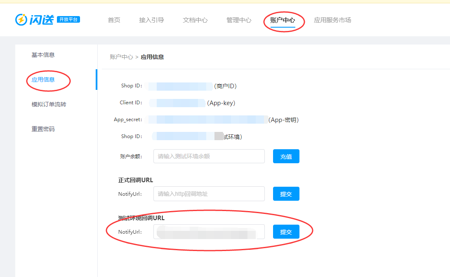Submit the circled 测试环境回调URL 提交 button

[x=286, y=232]
